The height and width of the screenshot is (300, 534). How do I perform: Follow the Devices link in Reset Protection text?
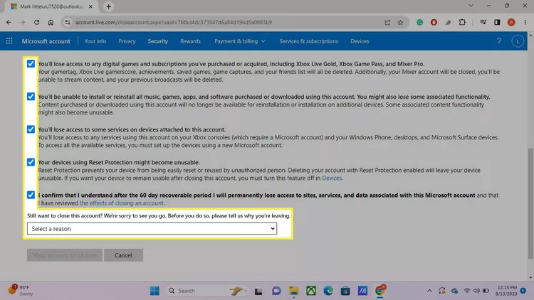coord(332,178)
